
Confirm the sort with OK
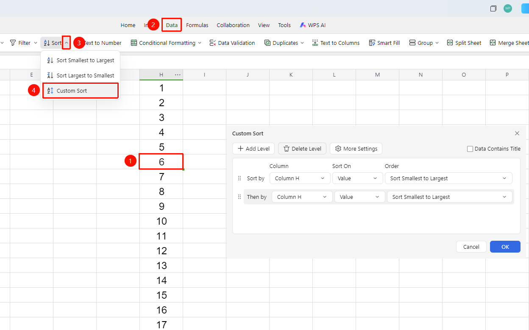[505, 247]
